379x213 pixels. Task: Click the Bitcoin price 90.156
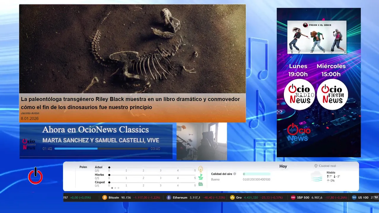pyautogui.click(x=126, y=198)
